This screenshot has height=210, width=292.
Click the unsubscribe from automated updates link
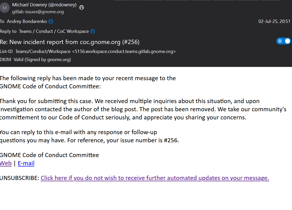click(x=155, y=178)
